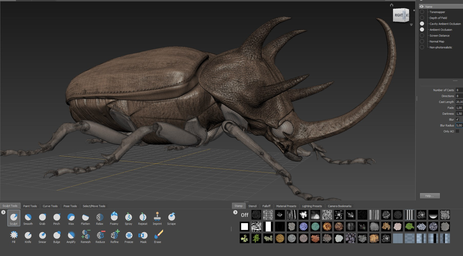
Task: Click the Help... button
Action: 430,196
